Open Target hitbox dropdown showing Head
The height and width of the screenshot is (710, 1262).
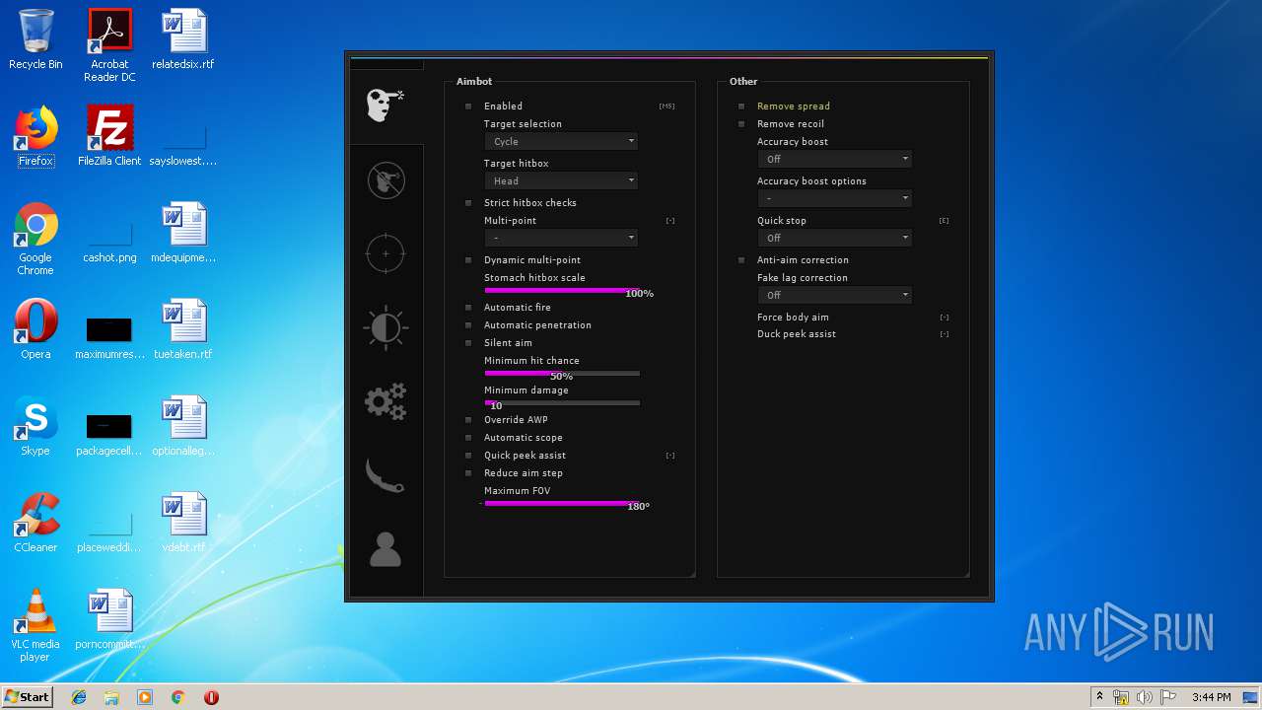pos(561,180)
